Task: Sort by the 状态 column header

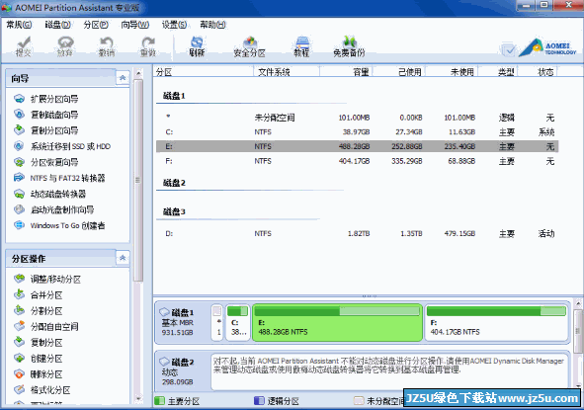Action: pos(538,72)
